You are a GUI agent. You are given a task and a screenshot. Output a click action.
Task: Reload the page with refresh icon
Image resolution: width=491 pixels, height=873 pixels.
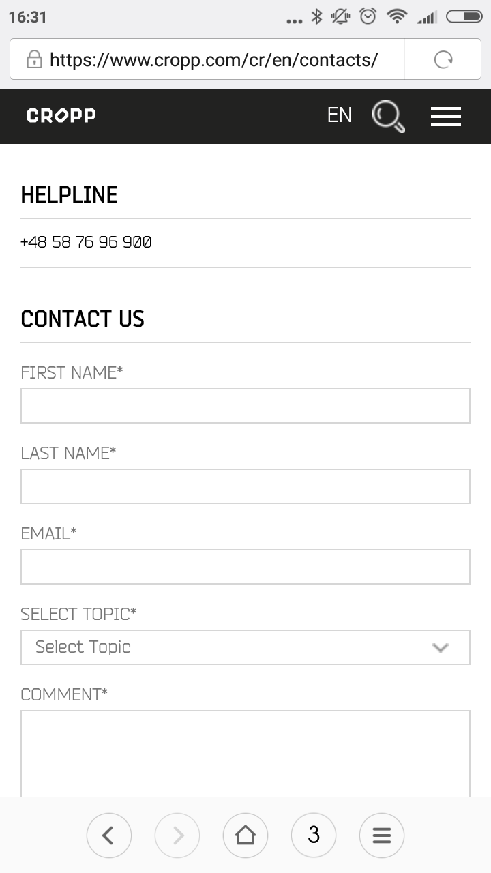443,60
